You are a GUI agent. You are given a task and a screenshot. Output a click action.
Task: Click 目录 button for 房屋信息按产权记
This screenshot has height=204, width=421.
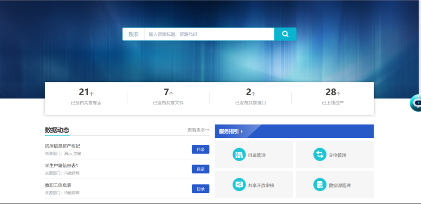(x=201, y=149)
